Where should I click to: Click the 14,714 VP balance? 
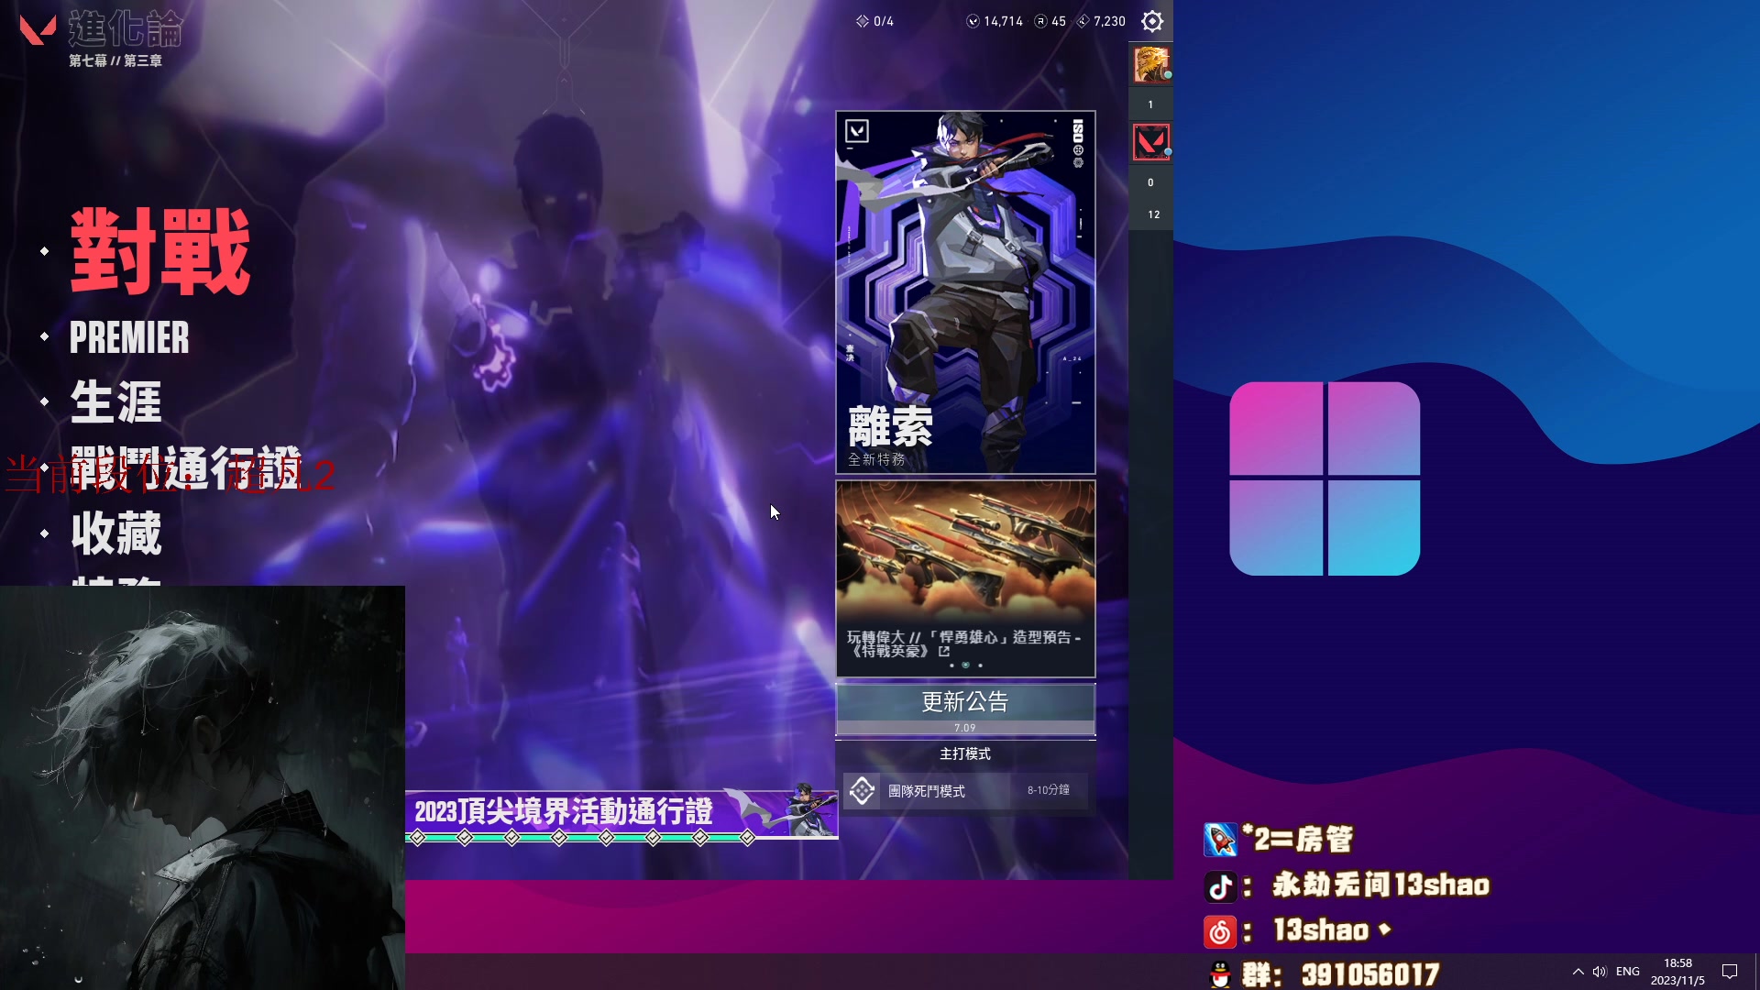coord(1003,21)
